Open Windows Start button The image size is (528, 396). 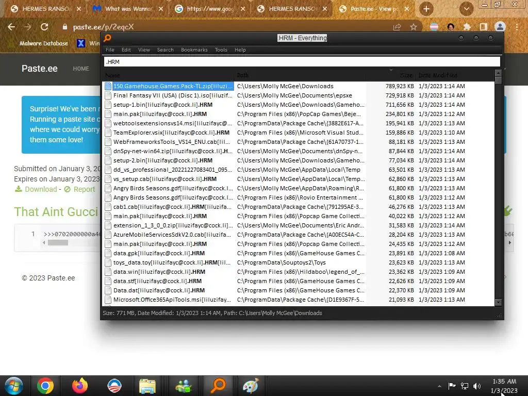(x=14, y=386)
